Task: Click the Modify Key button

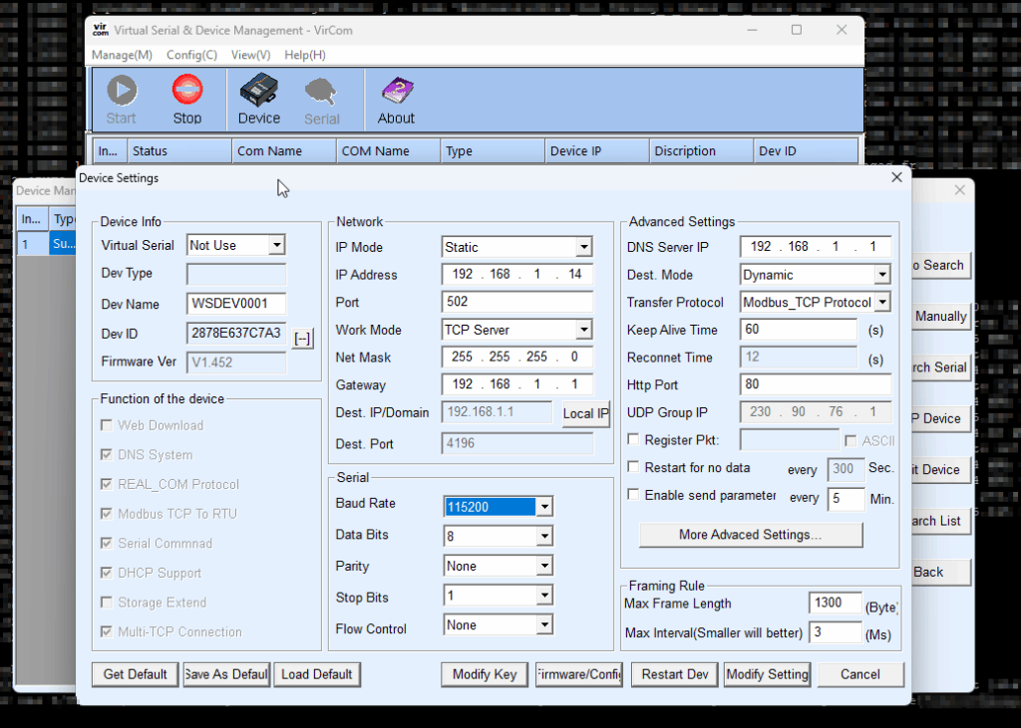Action: pos(485,674)
